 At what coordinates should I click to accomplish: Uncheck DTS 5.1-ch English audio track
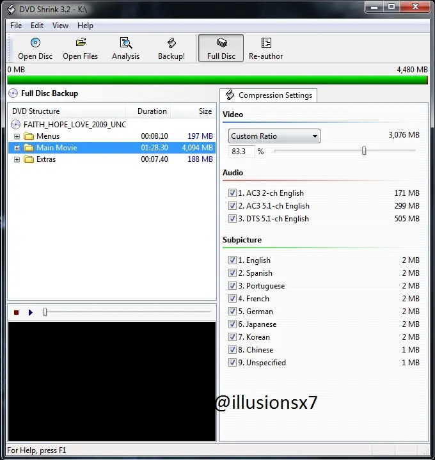pos(232,219)
